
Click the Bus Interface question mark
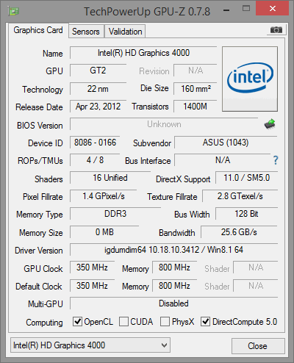[x=276, y=160]
